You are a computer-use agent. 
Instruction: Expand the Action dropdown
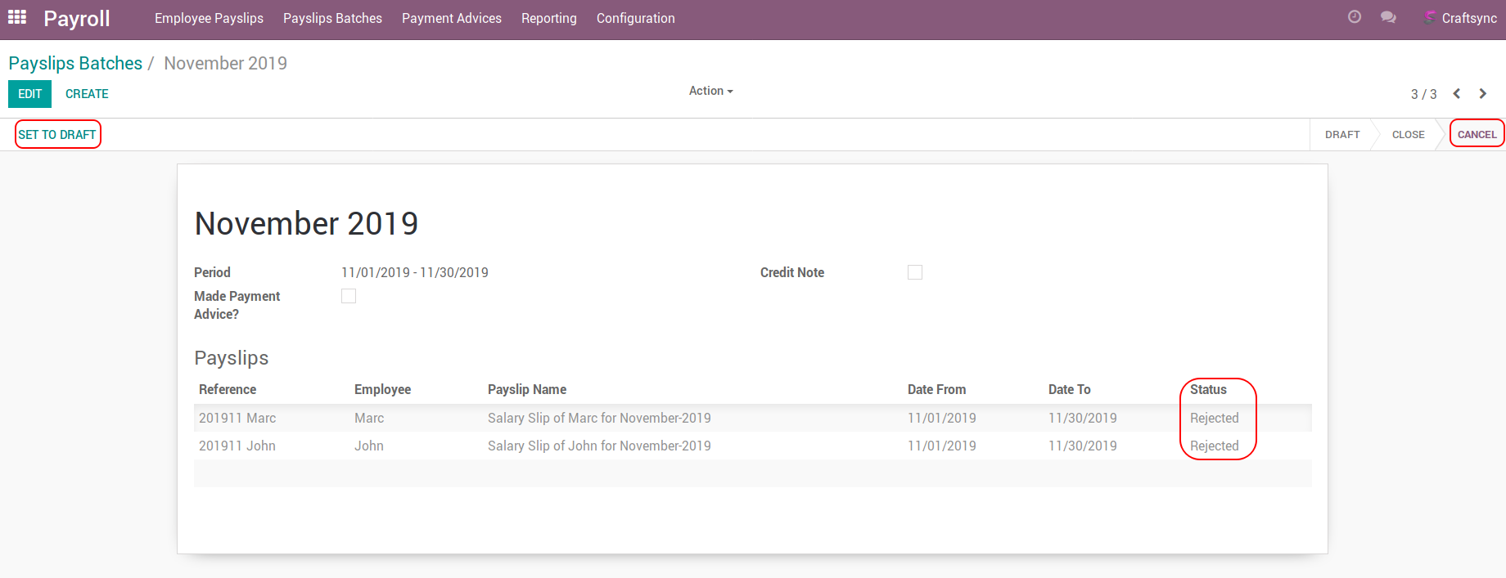coord(710,91)
